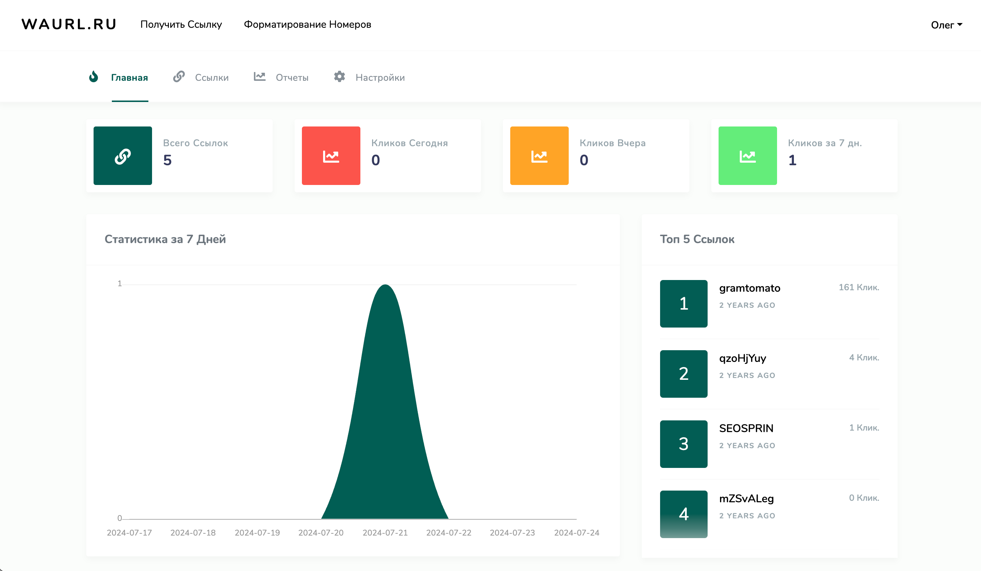Click the Получить Ссылку navigation link
This screenshot has width=981, height=571.
[x=181, y=24]
